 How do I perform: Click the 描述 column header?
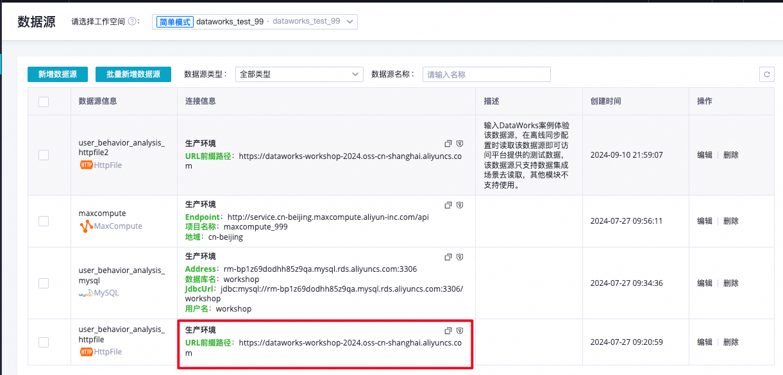[x=491, y=101]
